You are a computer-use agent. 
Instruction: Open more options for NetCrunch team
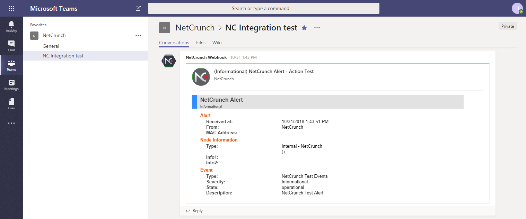[x=138, y=36]
